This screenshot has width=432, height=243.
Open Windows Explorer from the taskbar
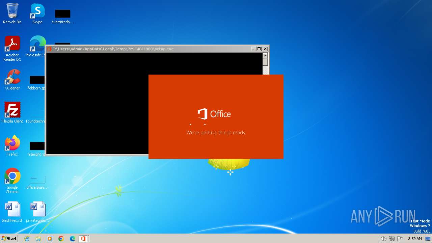(38, 239)
